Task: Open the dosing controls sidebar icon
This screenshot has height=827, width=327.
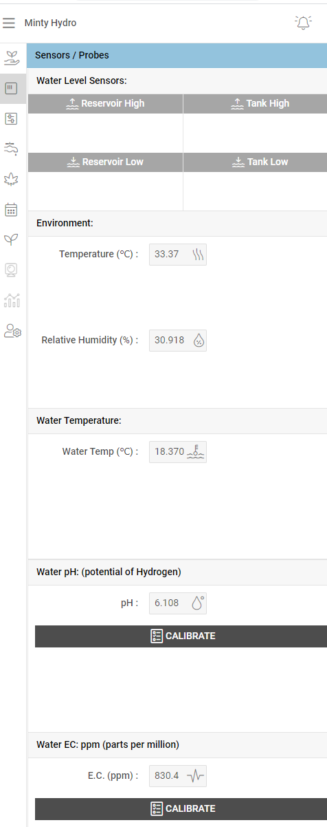Action: (11, 118)
